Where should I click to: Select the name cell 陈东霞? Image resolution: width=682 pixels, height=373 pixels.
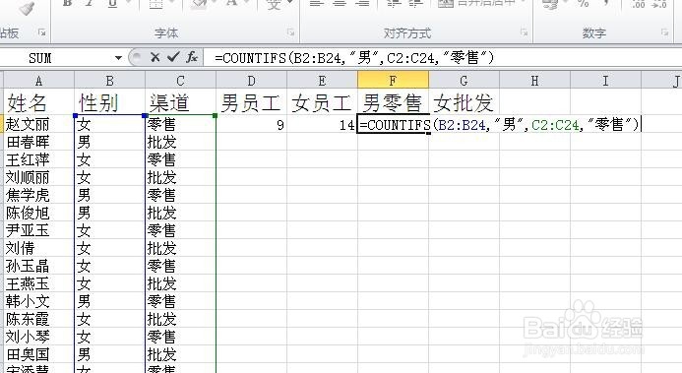38,319
